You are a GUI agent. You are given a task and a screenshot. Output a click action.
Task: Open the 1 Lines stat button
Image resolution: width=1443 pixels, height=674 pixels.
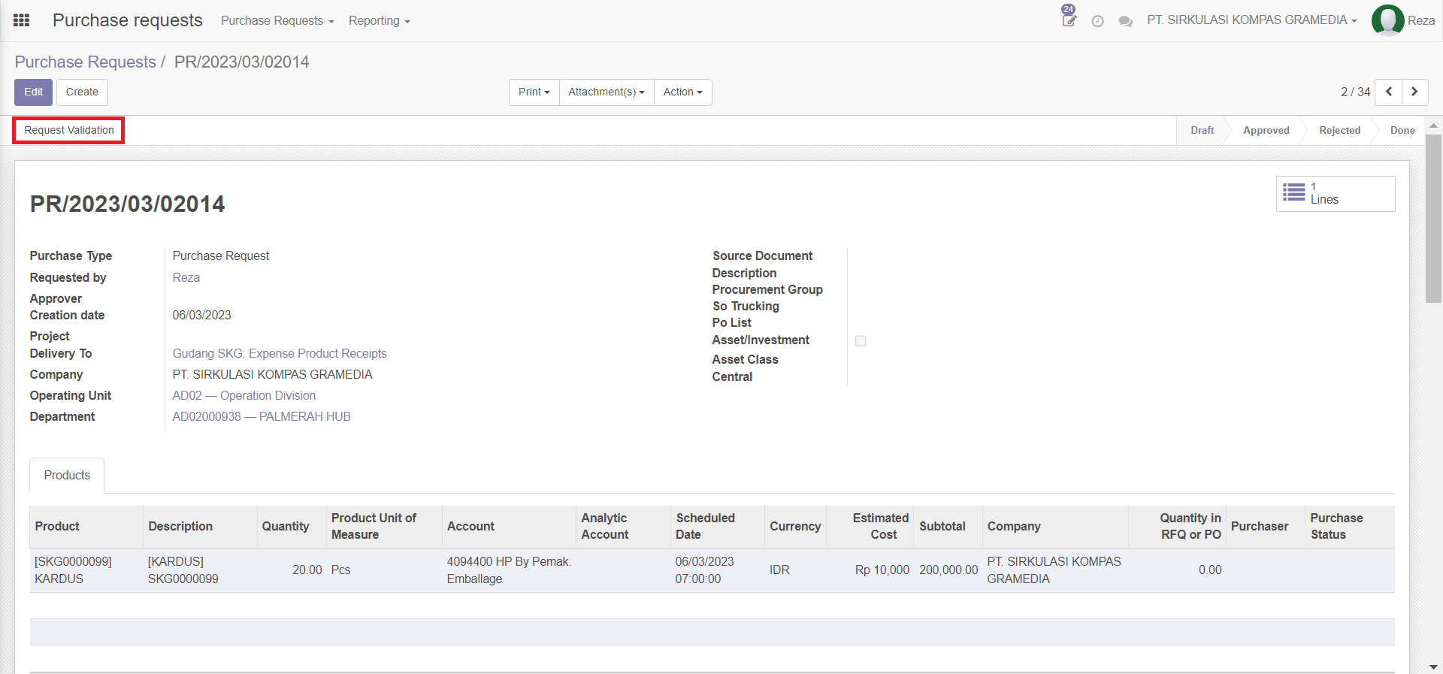tap(1336, 194)
